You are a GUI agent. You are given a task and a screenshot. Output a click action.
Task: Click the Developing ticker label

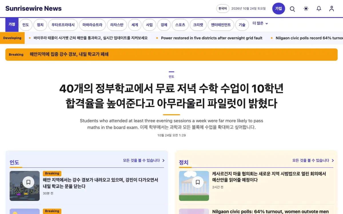point(12,38)
